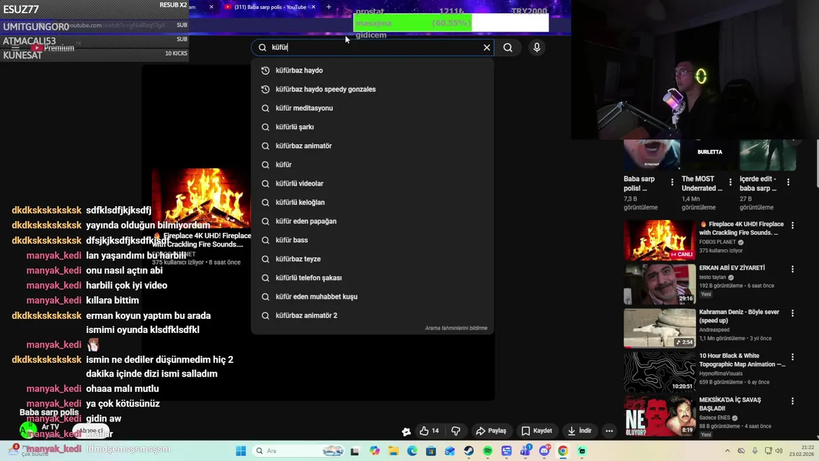This screenshot has height=461, width=819.
Task: Click the taskbar Ara search box
Action: click(299, 451)
